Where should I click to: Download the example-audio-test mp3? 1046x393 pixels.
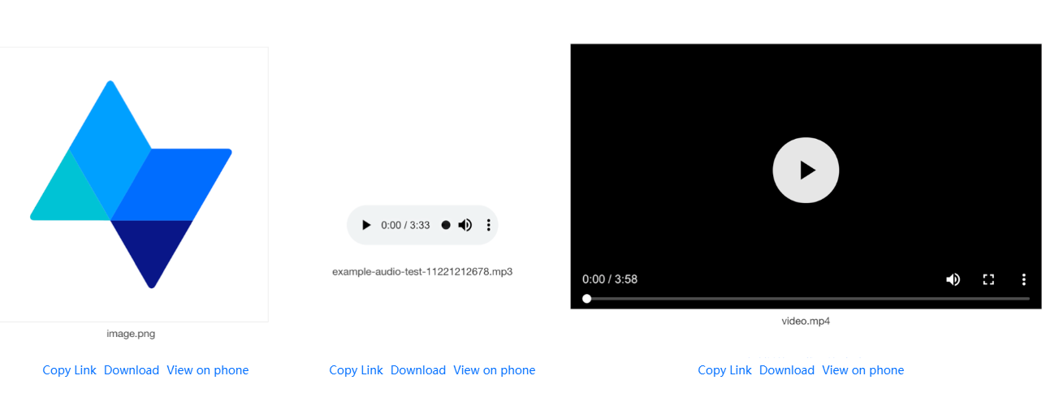tap(418, 370)
